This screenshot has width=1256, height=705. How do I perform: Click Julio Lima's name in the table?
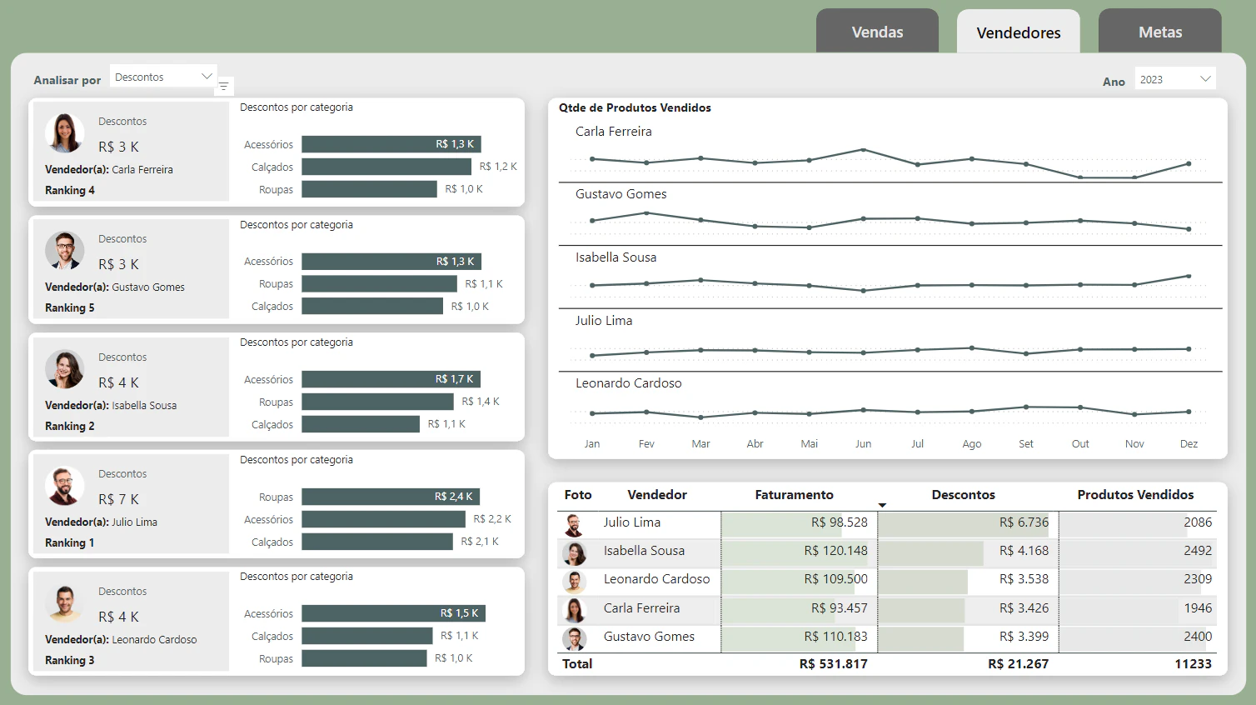[x=632, y=522]
